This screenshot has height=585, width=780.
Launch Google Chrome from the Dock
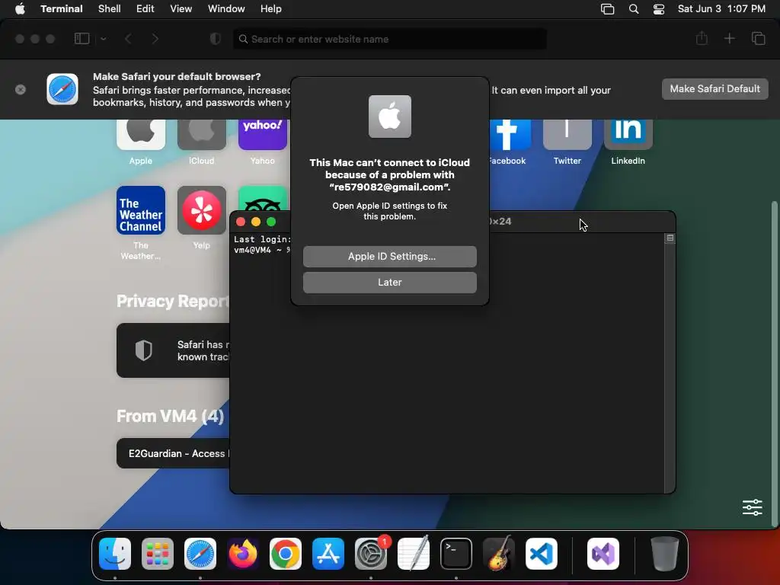[286, 554]
